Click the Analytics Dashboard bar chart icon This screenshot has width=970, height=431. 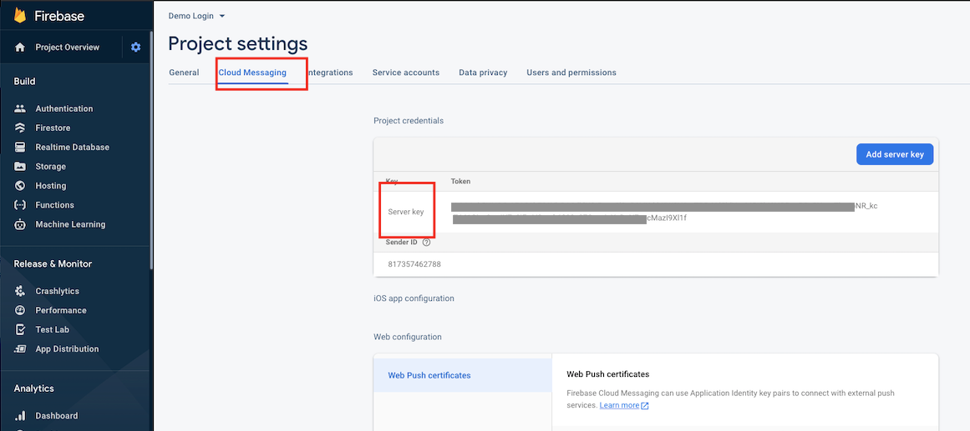pyautogui.click(x=20, y=415)
